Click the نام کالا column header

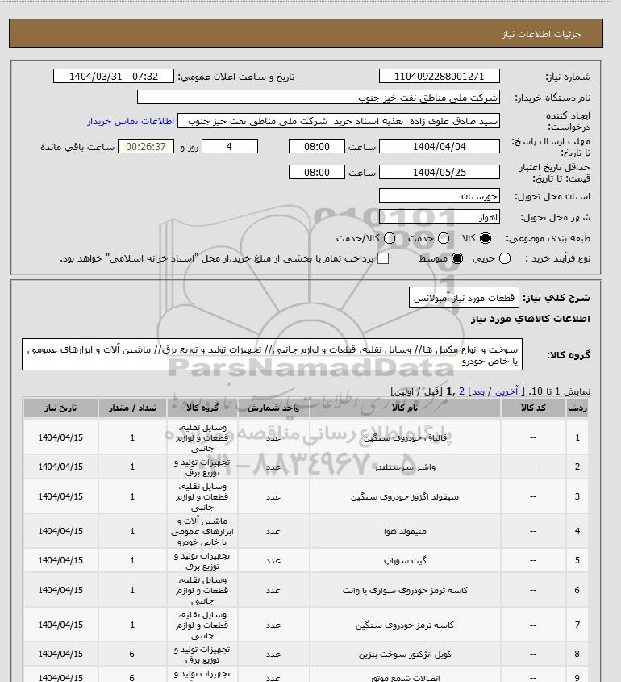pos(405,408)
